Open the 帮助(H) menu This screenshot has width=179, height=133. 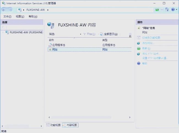pyautogui.click(x=33, y=17)
